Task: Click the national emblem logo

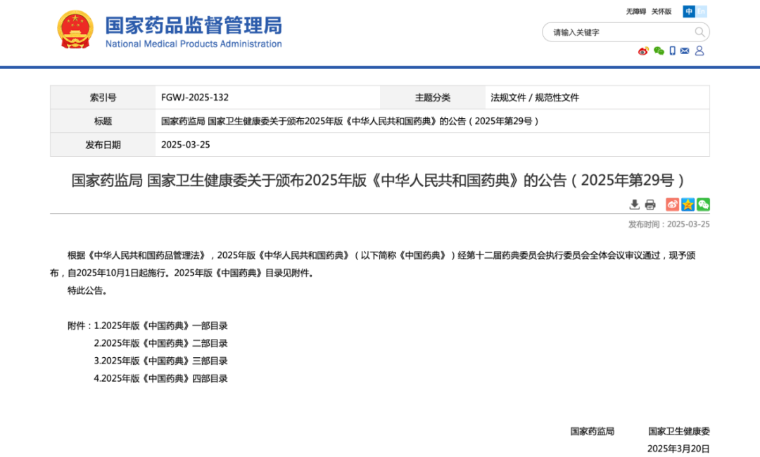Action: [x=75, y=30]
